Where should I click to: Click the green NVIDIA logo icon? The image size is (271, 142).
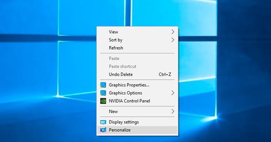[x=103, y=101]
